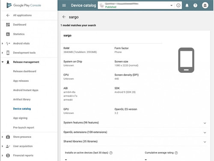Click help icon beside Installs on active devices

111,153
